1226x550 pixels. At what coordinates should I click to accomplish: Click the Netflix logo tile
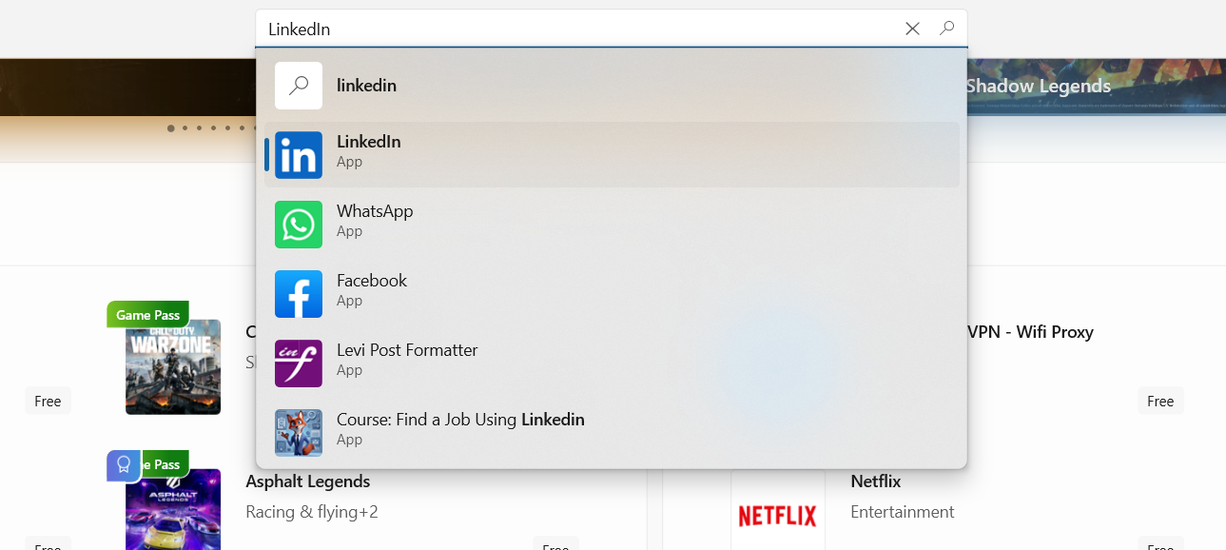pos(777,515)
